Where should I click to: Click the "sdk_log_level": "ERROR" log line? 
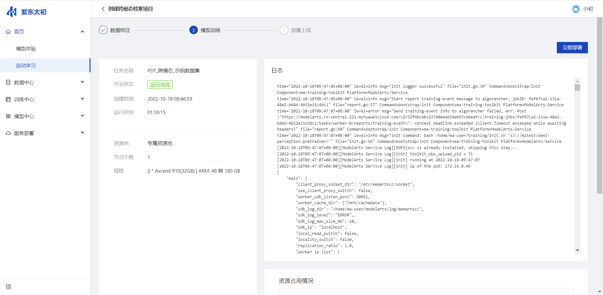tap(325, 215)
